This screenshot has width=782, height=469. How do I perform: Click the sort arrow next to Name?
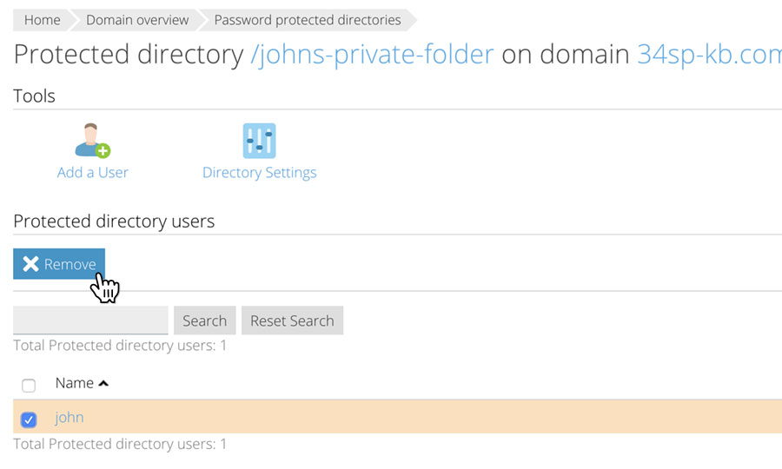pyautogui.click(x=103, y=383)
